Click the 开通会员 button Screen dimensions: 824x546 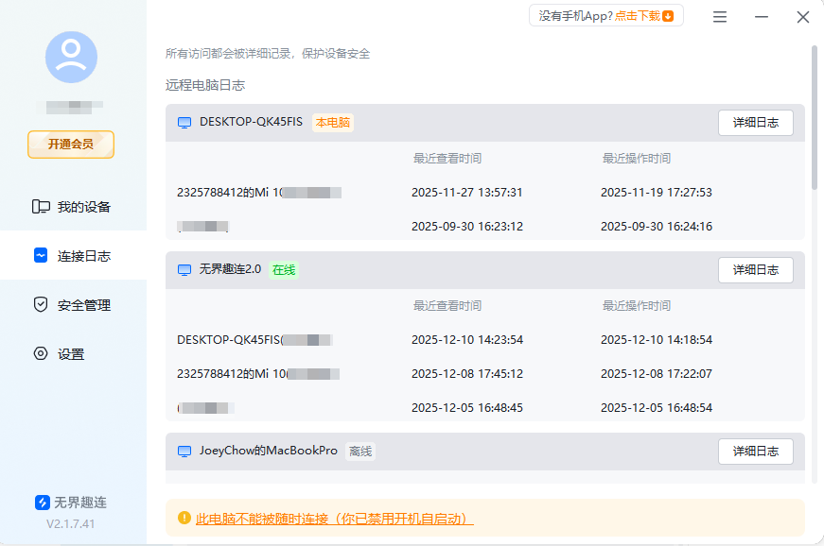point(70,144)
